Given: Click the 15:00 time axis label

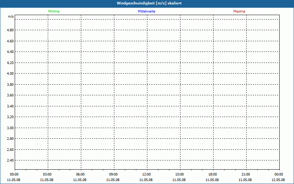Looking at the screenshot, I should pyautogui.click(x=180, y=174).
